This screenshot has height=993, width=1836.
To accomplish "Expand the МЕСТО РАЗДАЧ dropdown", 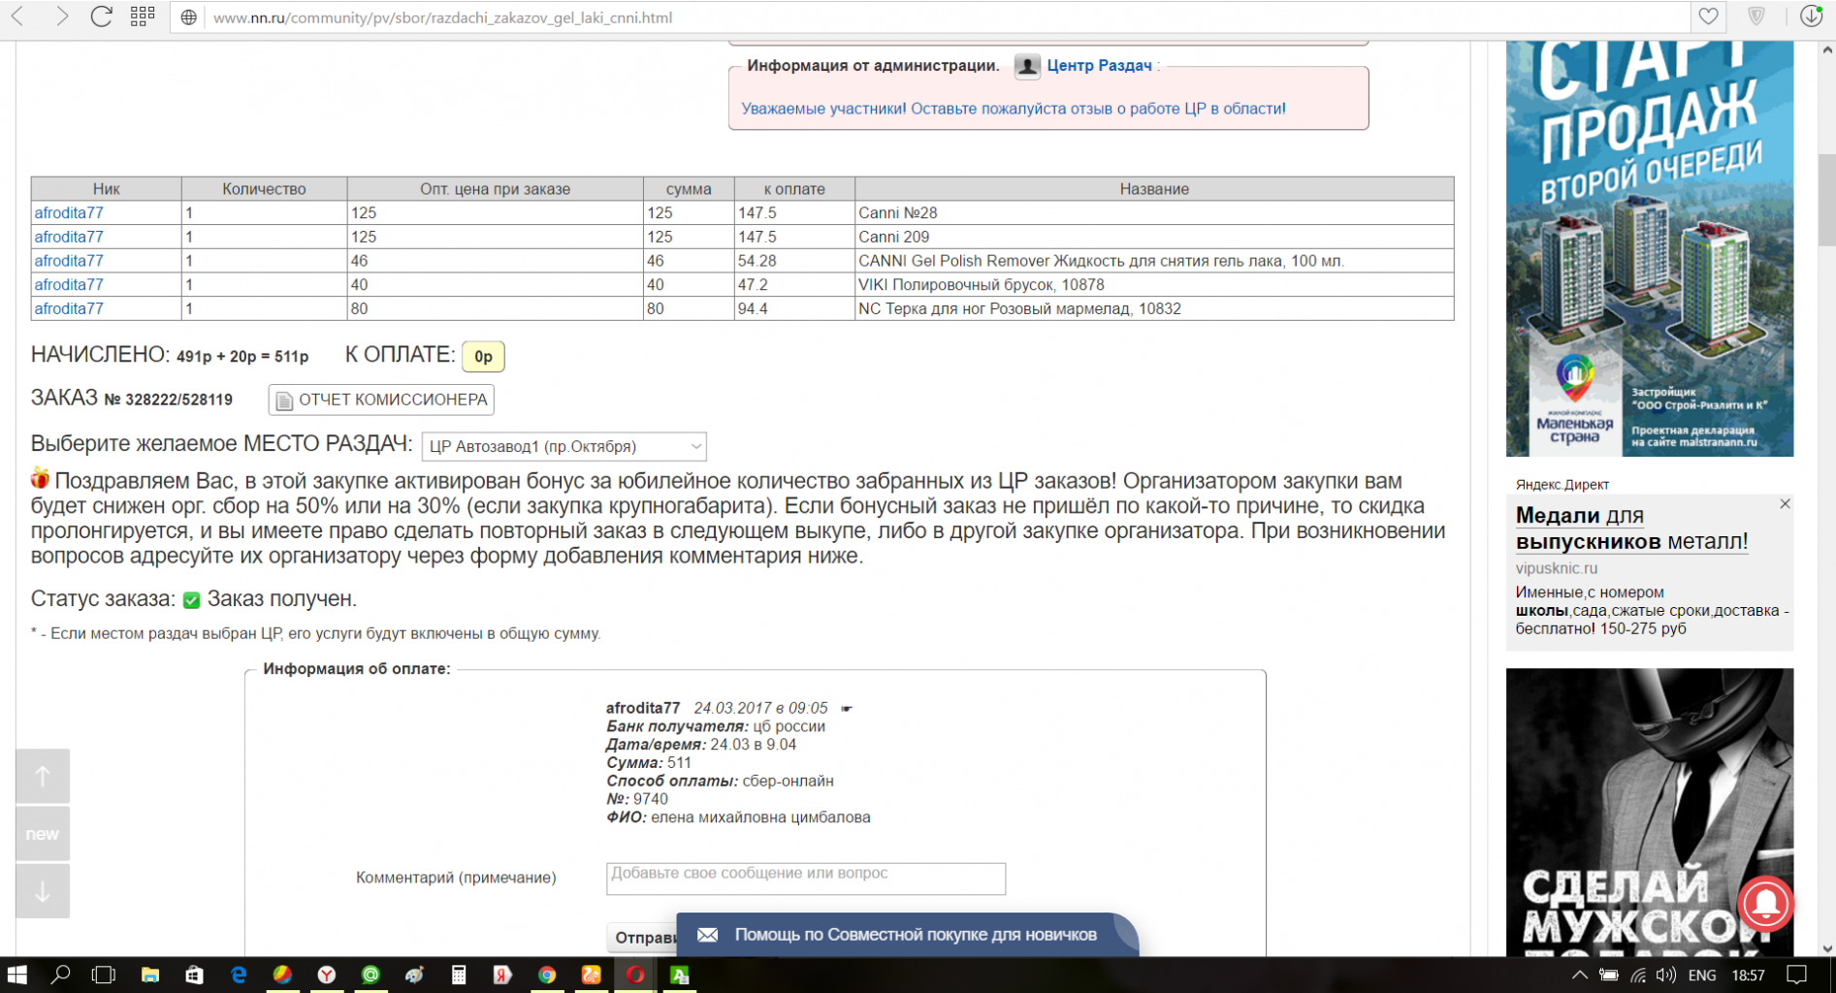I will pos(564,446).
